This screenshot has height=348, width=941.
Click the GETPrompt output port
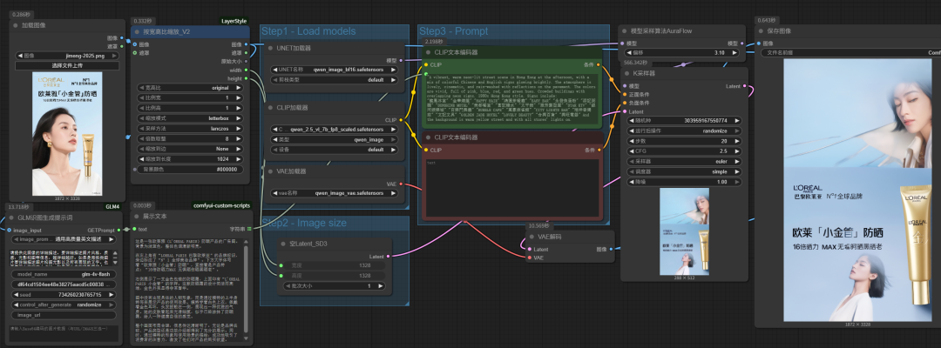(118, 230)
